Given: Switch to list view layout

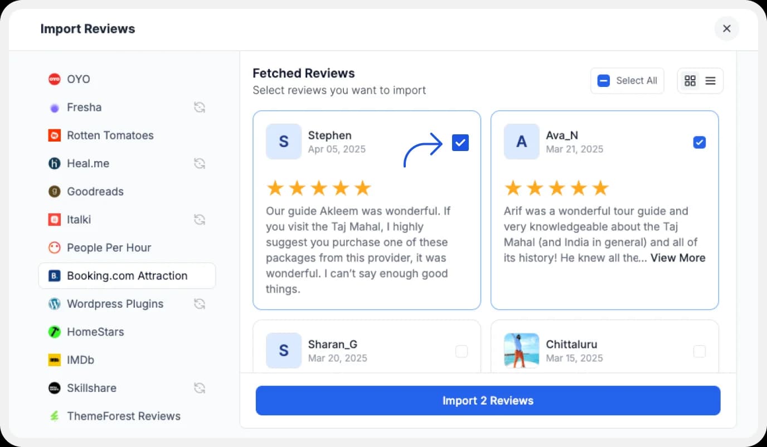Looking at the screenshot, I should [710, 80].
